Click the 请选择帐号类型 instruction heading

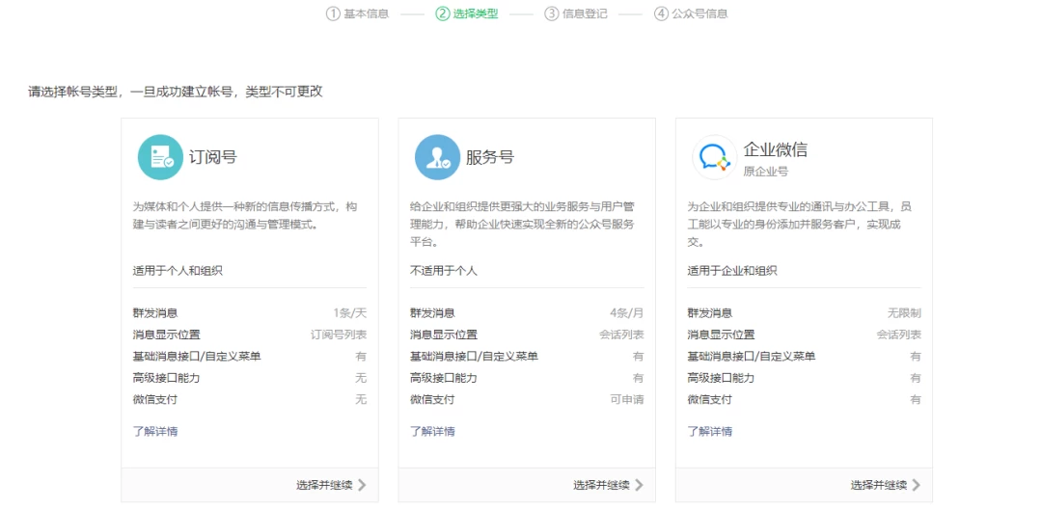176,92
